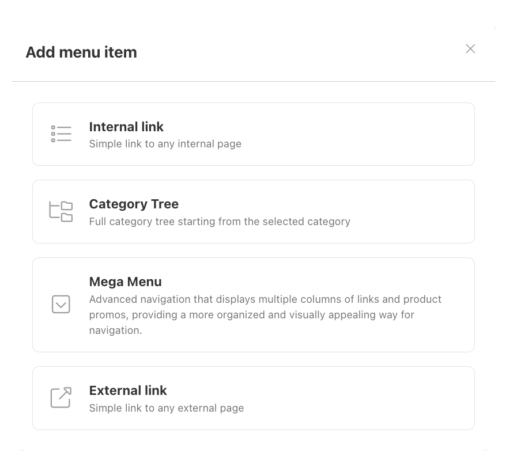Close the Add menu item dialog
The image size is (506, 464).
click(x=470, y=49)
